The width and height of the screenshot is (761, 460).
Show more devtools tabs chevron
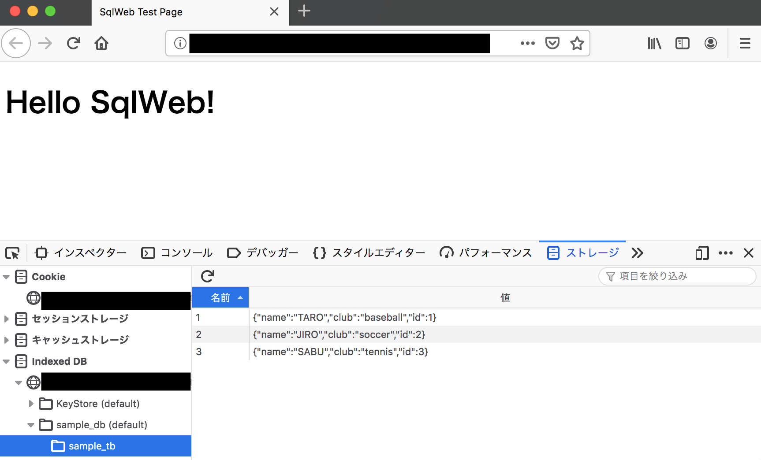pos(637,253)
